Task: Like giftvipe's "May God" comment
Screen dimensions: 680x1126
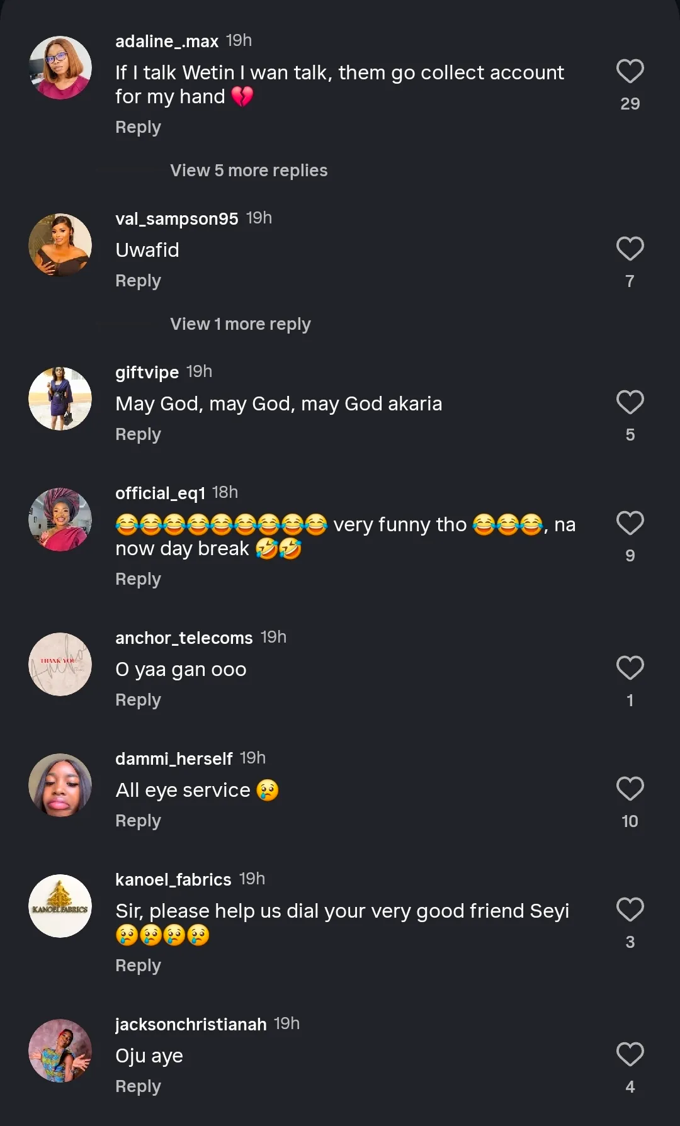Action: tap(630, 403)
